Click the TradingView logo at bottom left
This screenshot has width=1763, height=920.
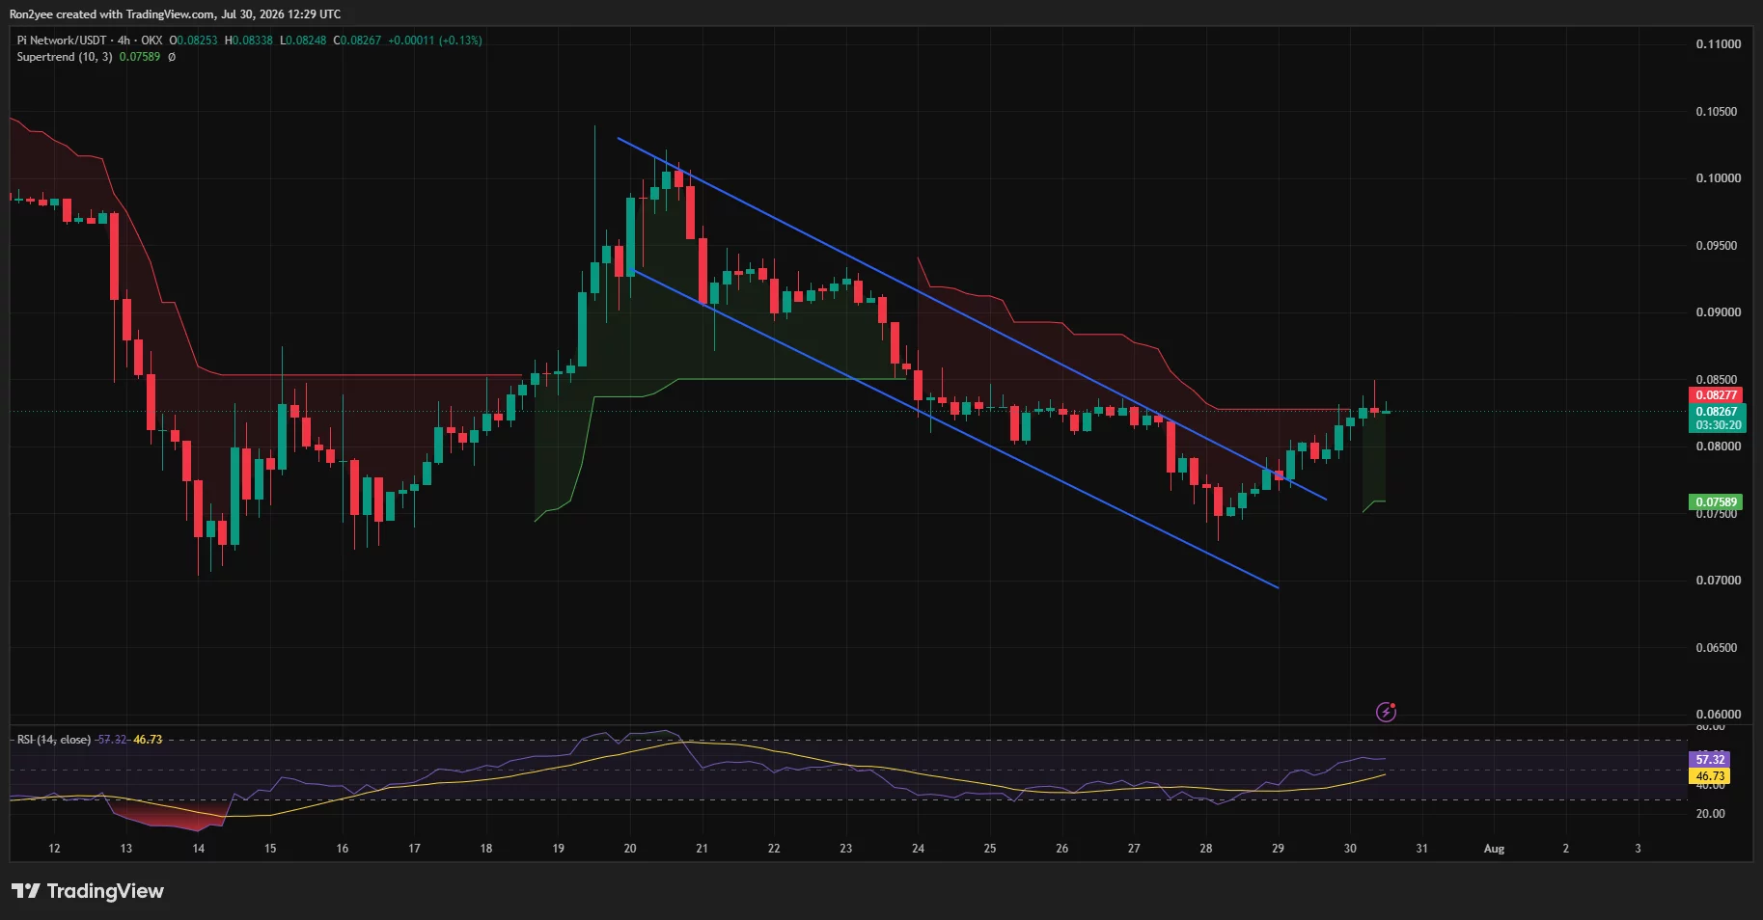pyautogui.click(x=88, y=891)
